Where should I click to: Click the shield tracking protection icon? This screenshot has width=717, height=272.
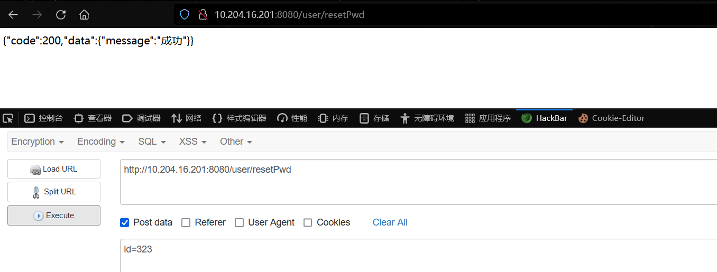pos(185,15)
